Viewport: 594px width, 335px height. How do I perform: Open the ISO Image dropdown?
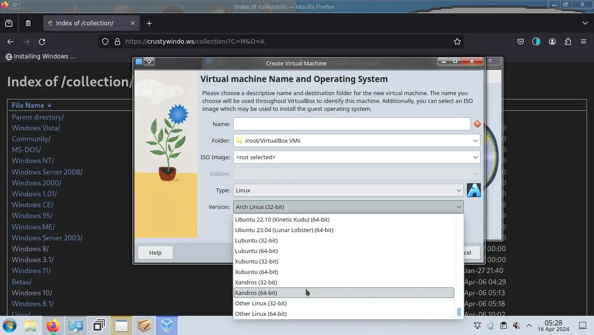click(x=356, y=157)
